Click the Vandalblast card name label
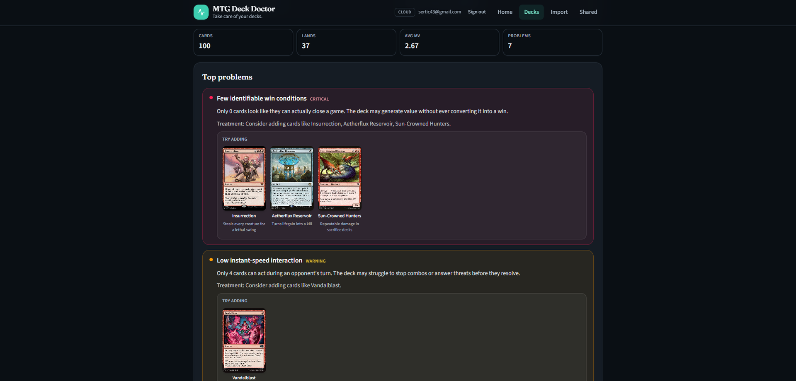The height and width of the screenshot is (381, 796). click(244, 378)
